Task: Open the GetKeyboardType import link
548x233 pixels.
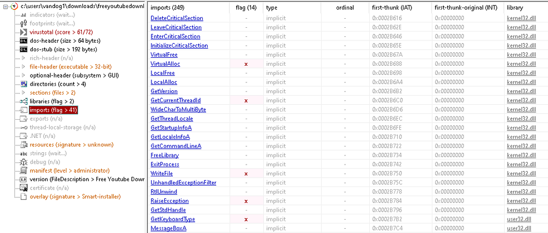Action: click(x=173, y=219)
